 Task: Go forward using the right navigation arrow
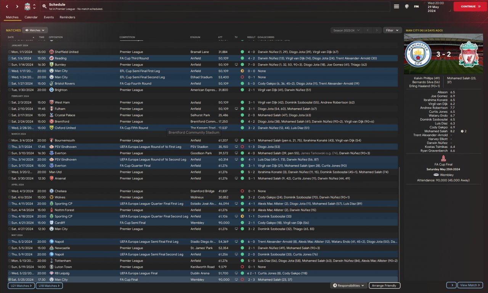coord(17,6)
